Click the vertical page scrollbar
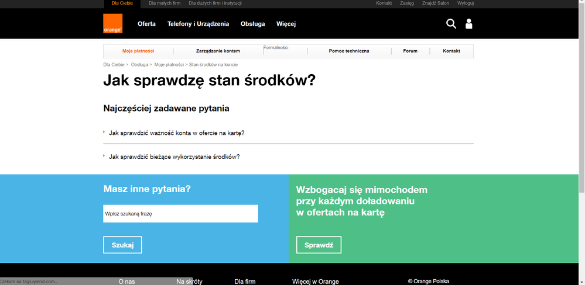Viewport: 585px width, 285px height. coord(581,99)
